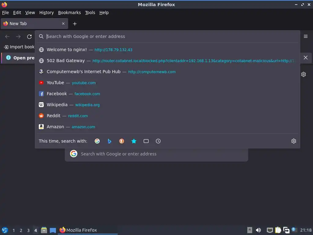Search history using the clock icon
Viewport: 313px width, 235px height.
point(158,141)
